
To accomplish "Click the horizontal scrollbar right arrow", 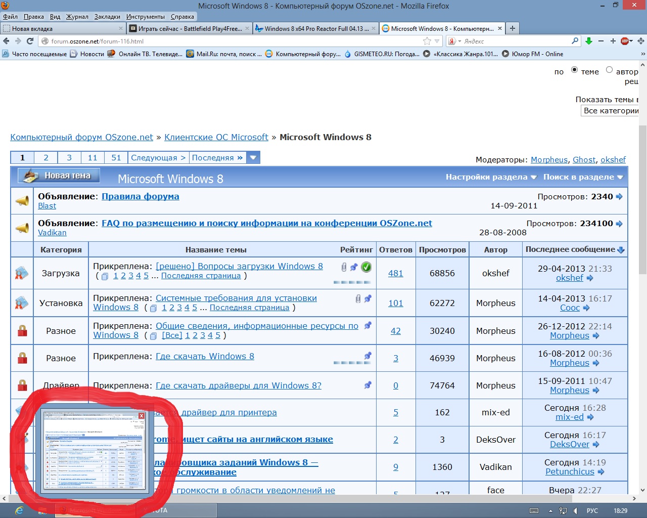I will click(634, 498).
